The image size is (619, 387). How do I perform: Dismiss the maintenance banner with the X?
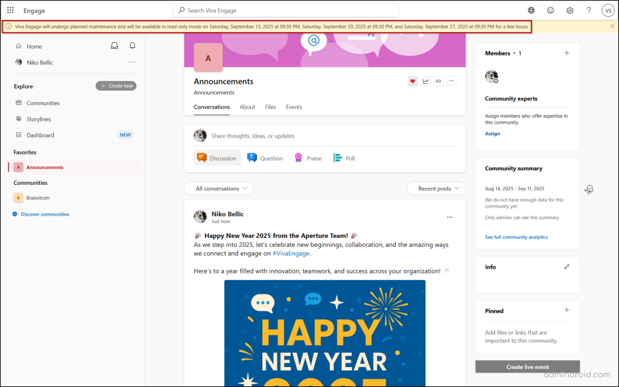612,27
